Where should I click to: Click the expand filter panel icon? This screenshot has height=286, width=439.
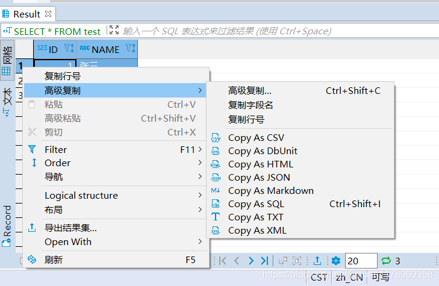click(x=114, y=30)
